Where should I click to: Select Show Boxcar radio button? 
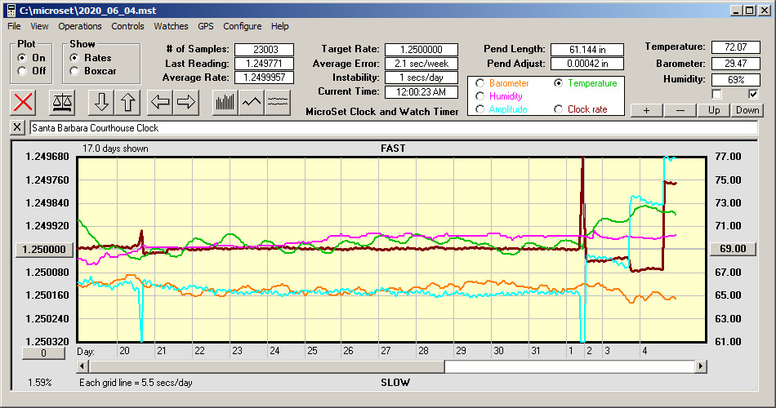tap(74, 71)
